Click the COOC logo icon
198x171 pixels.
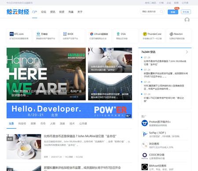tap(145, 156)
